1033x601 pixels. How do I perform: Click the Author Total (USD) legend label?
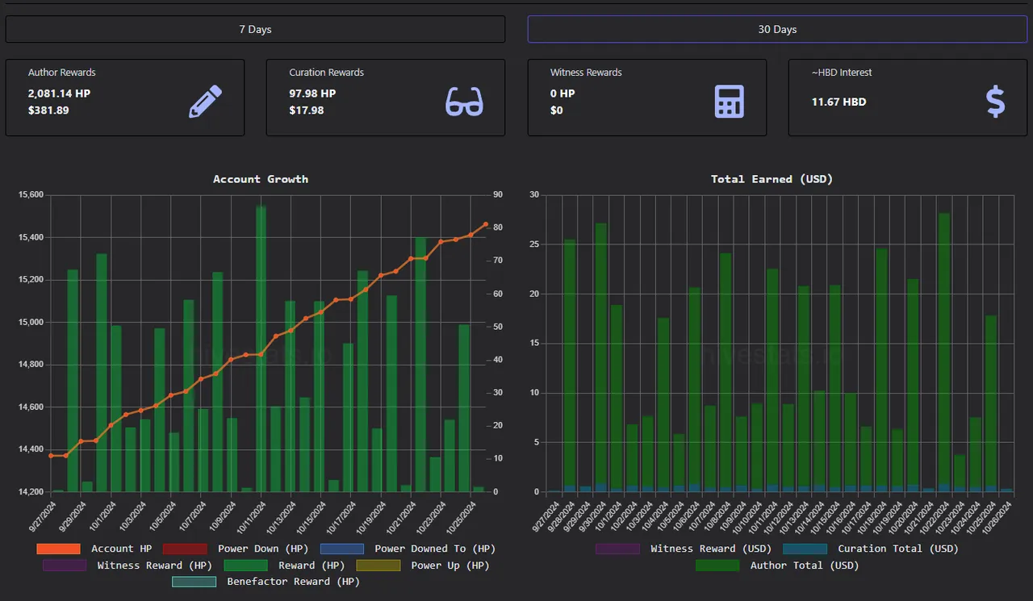click(x=805, y=566)
